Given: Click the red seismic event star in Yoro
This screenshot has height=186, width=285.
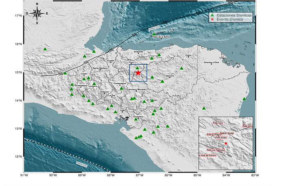Looking at the screenshot, I should click(x=138, y=73).
